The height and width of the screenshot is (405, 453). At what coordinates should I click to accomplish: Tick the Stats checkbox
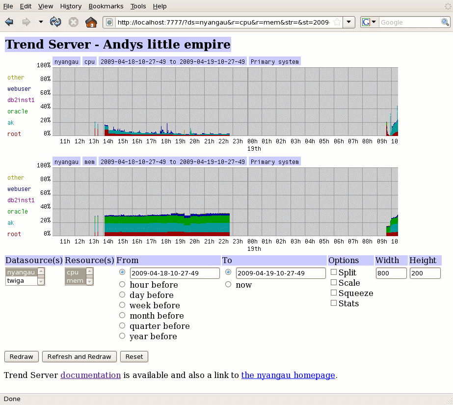[x=334, y=303]
